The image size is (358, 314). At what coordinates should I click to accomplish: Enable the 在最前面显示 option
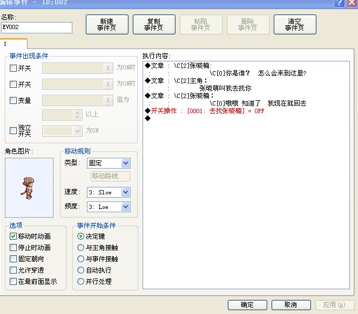[13, 282]
